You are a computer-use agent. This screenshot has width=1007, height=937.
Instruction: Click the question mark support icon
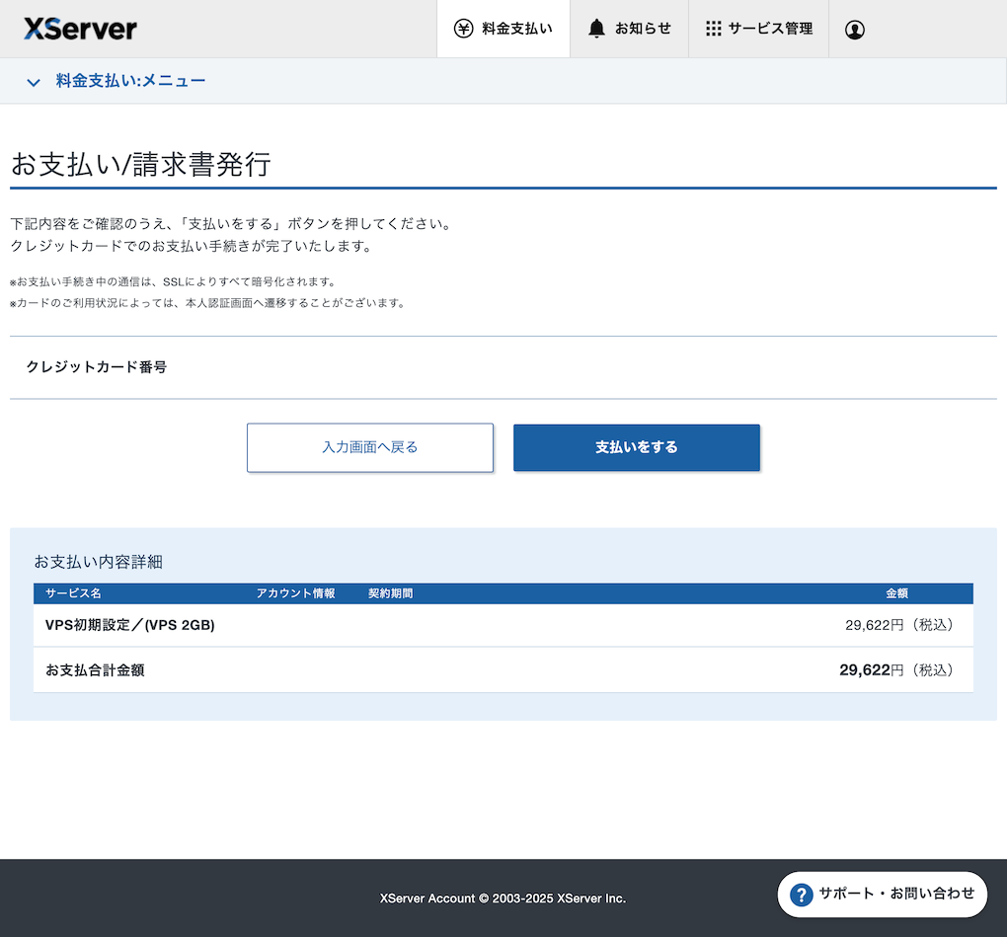(x=802, y=895)
